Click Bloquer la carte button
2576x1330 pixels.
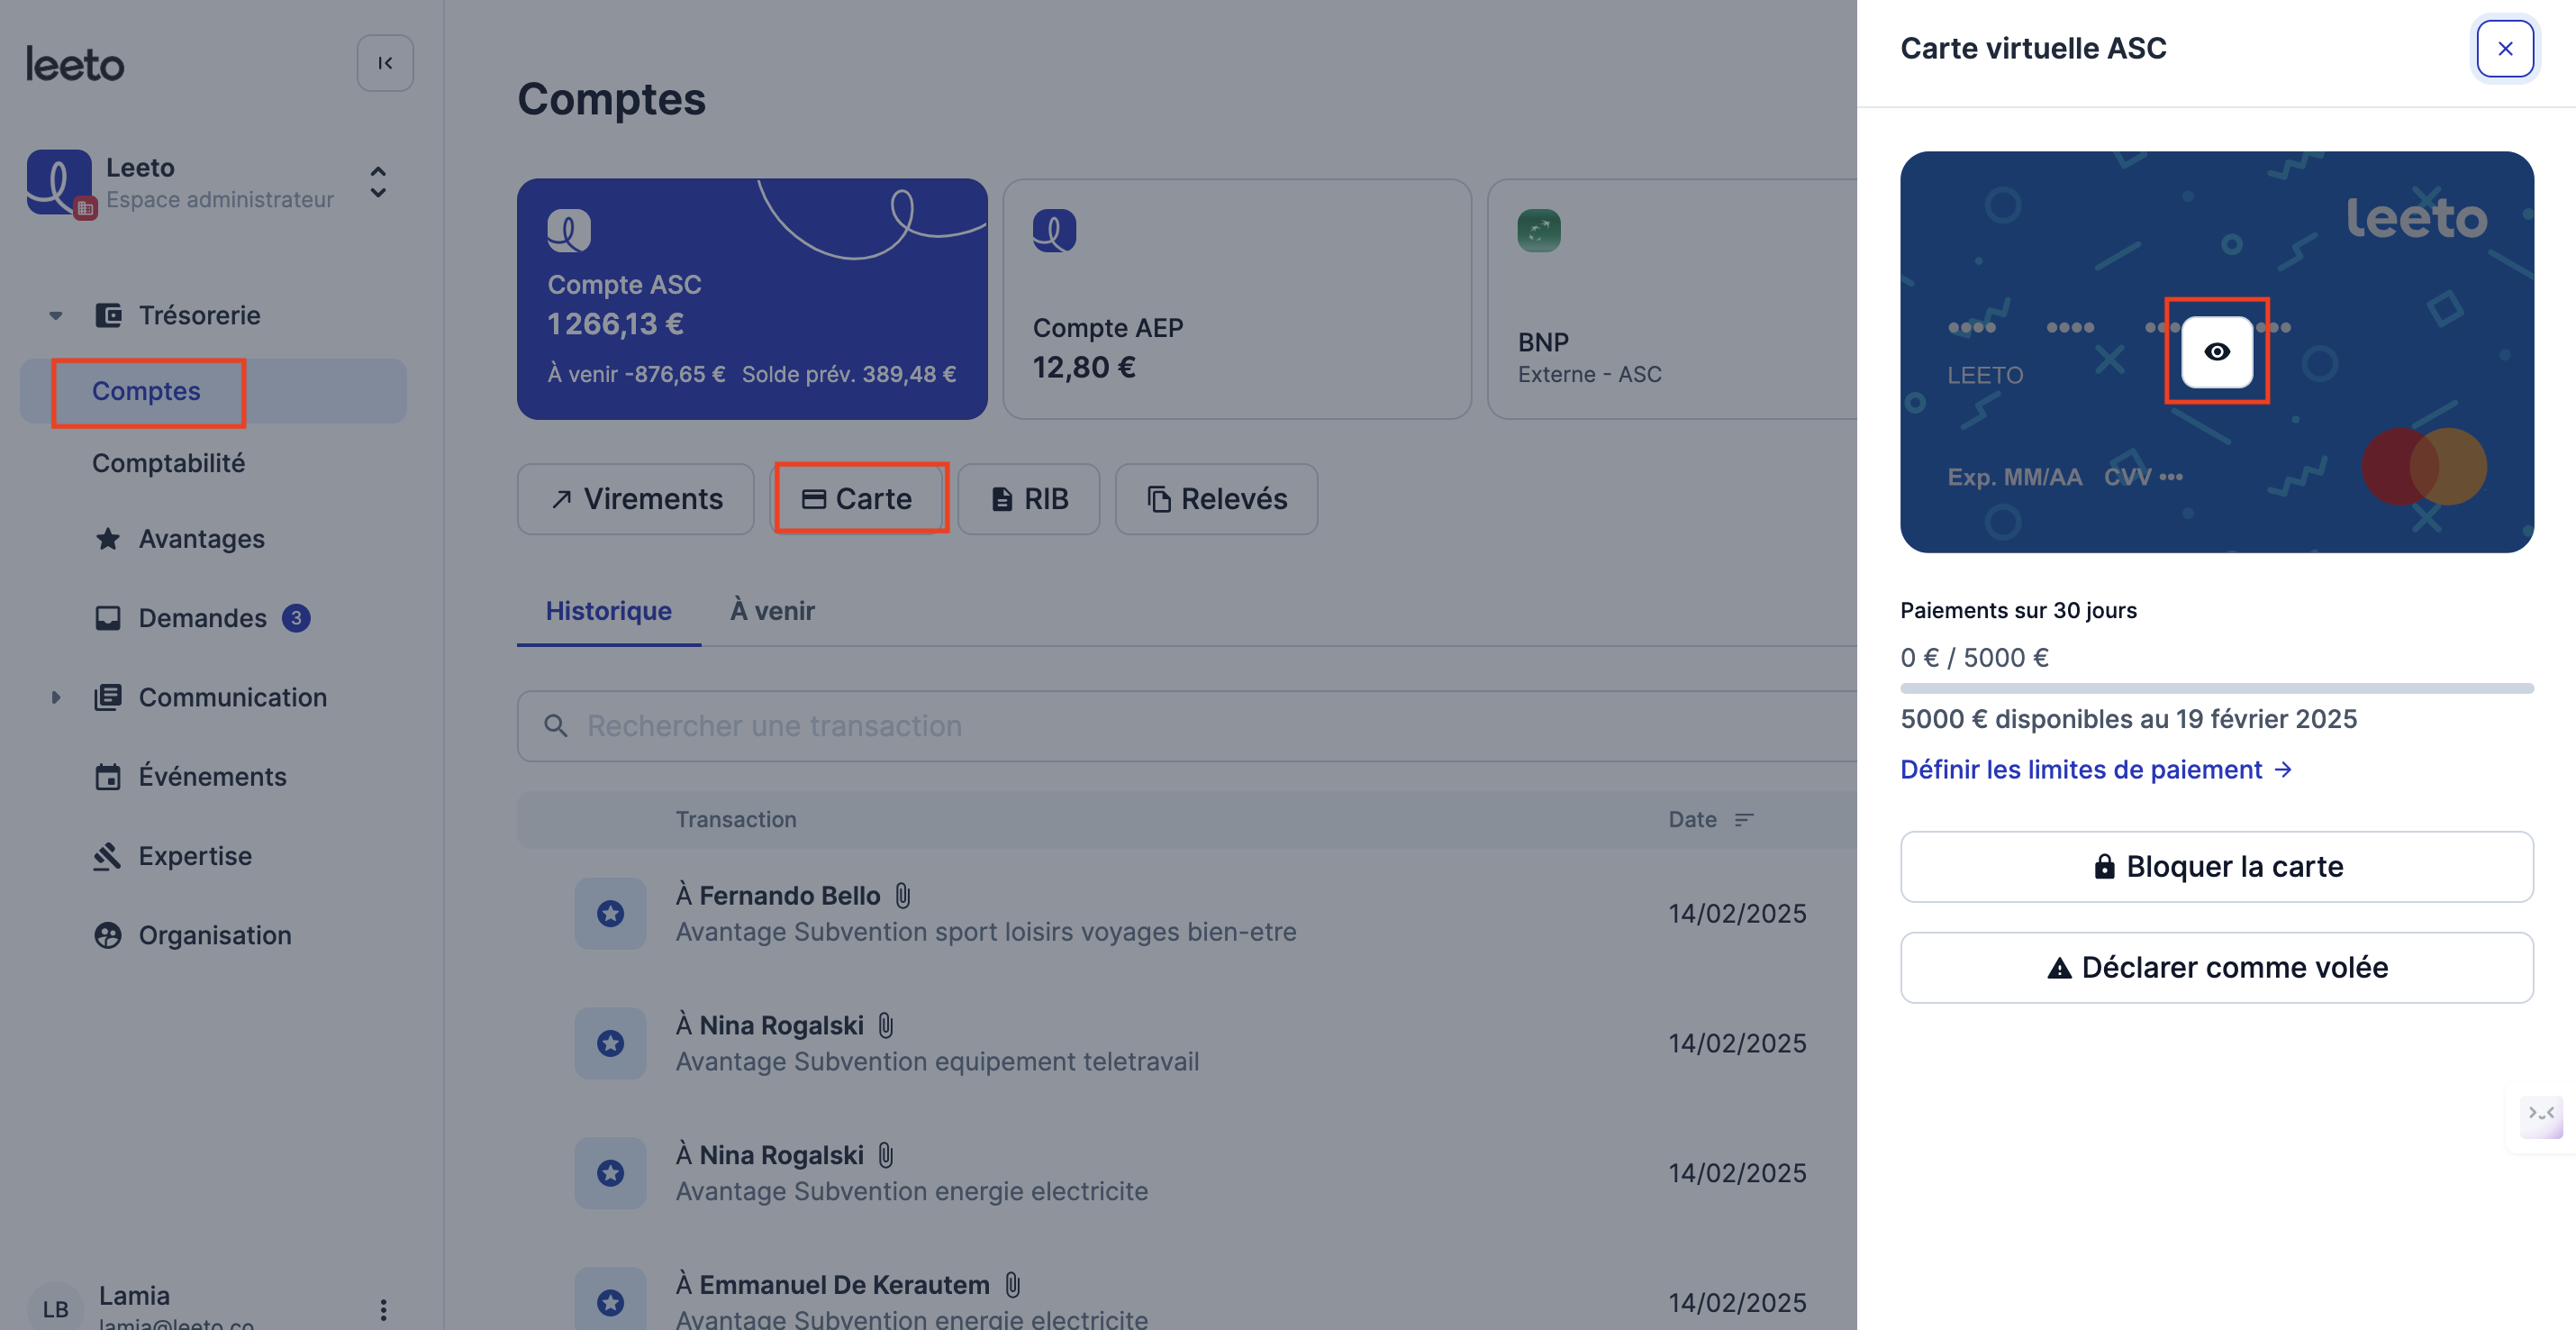tap(2217, 867)
